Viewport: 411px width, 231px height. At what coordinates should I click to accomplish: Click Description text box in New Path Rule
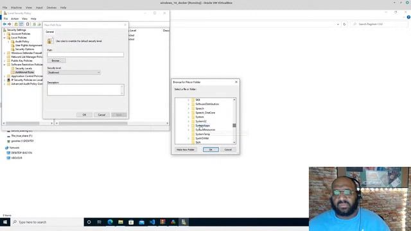click(85, 90)
